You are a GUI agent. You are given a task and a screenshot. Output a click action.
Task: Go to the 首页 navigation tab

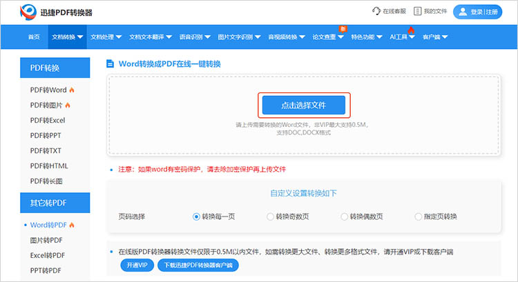click(x=34, y=37)
